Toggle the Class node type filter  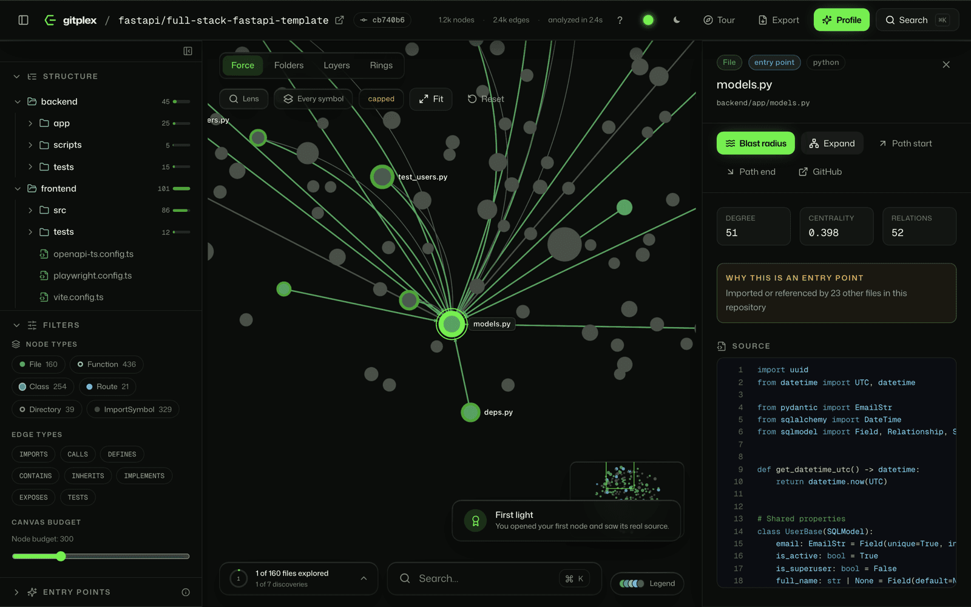pyautogui.click(x=42, y=387)
